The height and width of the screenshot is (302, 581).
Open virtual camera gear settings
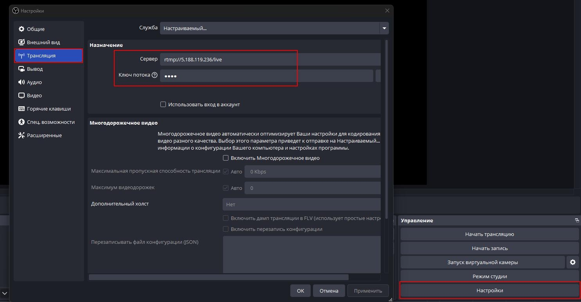(572, 262)
